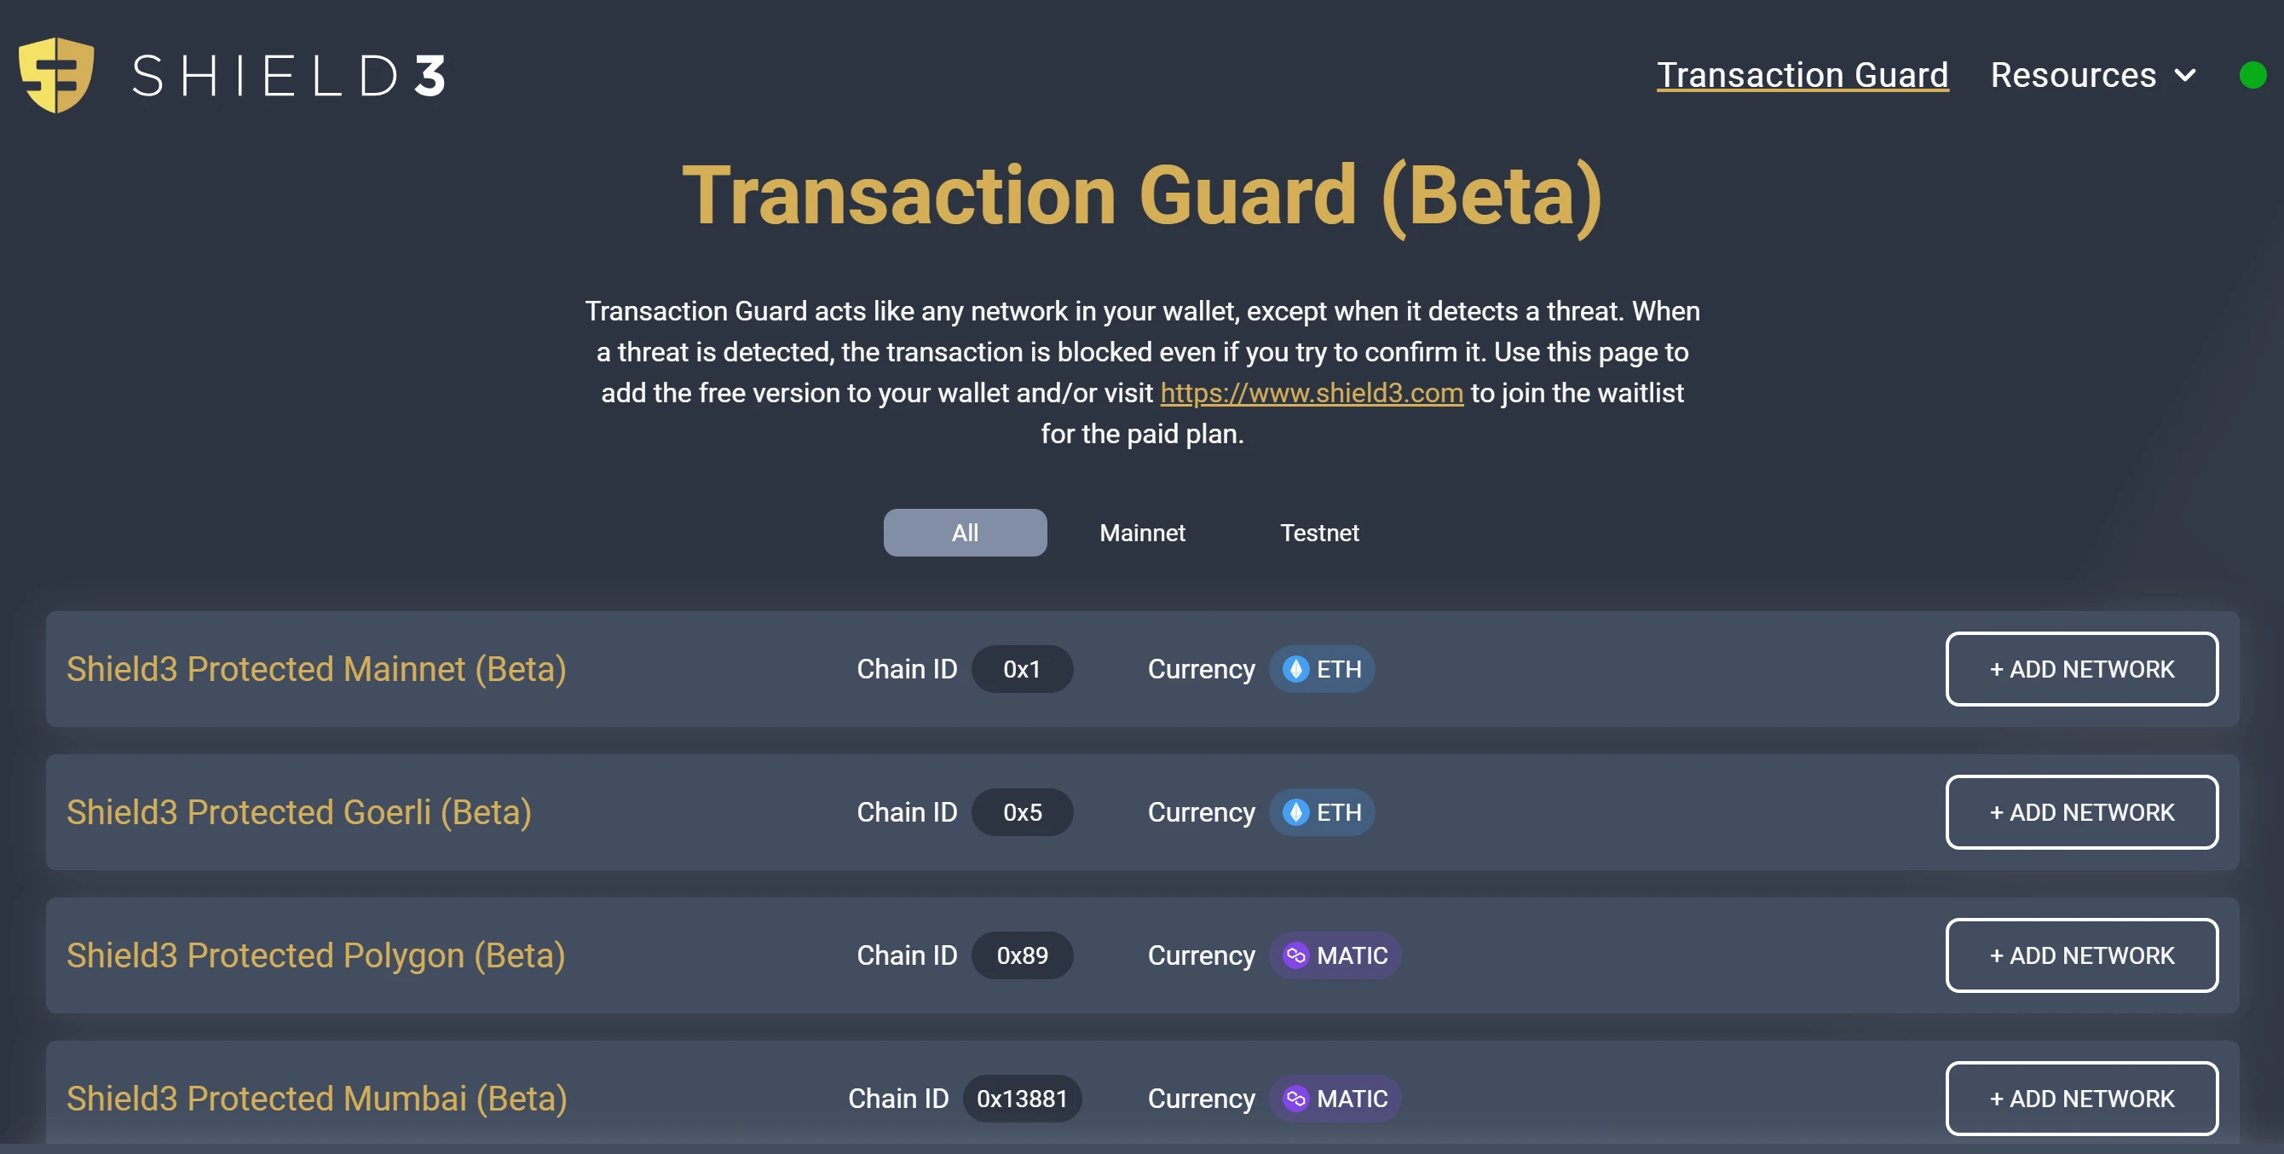Click the MATIC icon in Mumbai row
Screen dimensions: 2284x1154
click(1295, 1098)
